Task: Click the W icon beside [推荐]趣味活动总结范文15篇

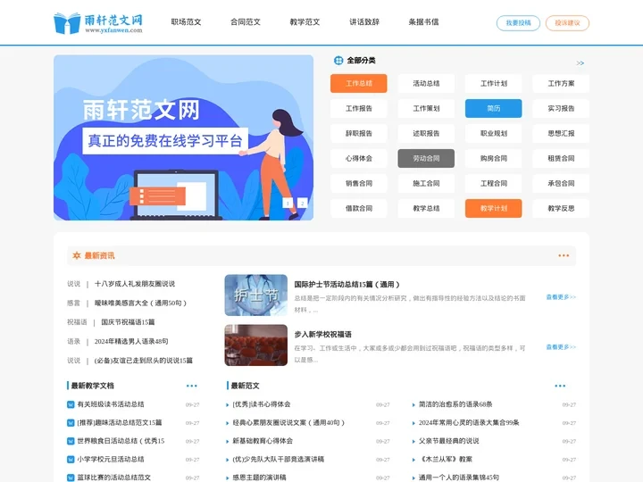Action: point(71,422)
